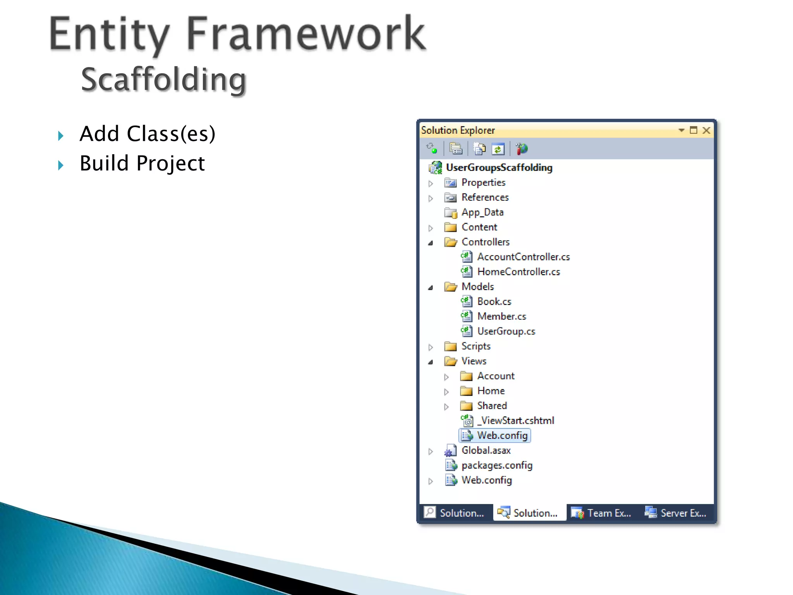This screenshot has height=595, width=793.
Task: Click the Show All Files toolbar icon
Action: coord(479,148)
